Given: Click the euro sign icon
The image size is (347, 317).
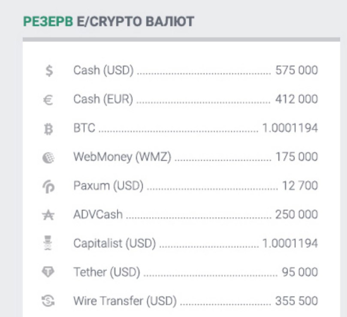Looking at the screenshot, I should [48, 100].
